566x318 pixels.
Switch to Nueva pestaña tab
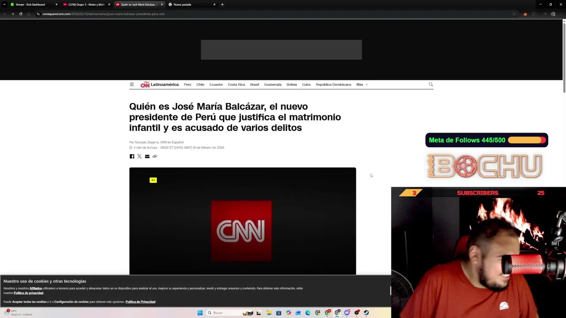192,4
